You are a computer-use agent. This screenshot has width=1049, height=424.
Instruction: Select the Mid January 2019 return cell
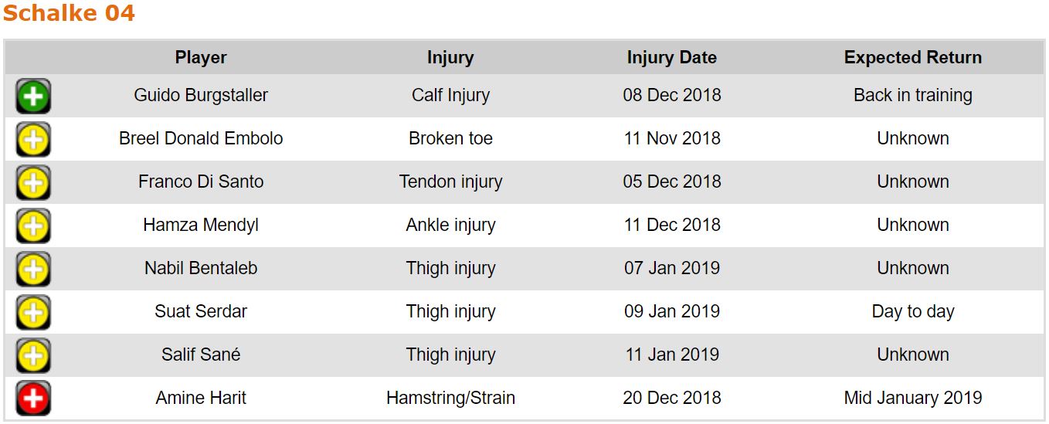click(912, 399)
